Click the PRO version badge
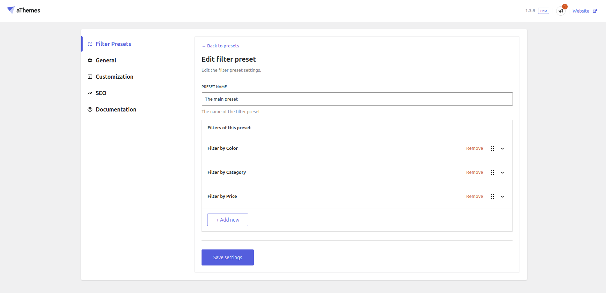This screenshot has width=606, height=293. click(543, 11)
